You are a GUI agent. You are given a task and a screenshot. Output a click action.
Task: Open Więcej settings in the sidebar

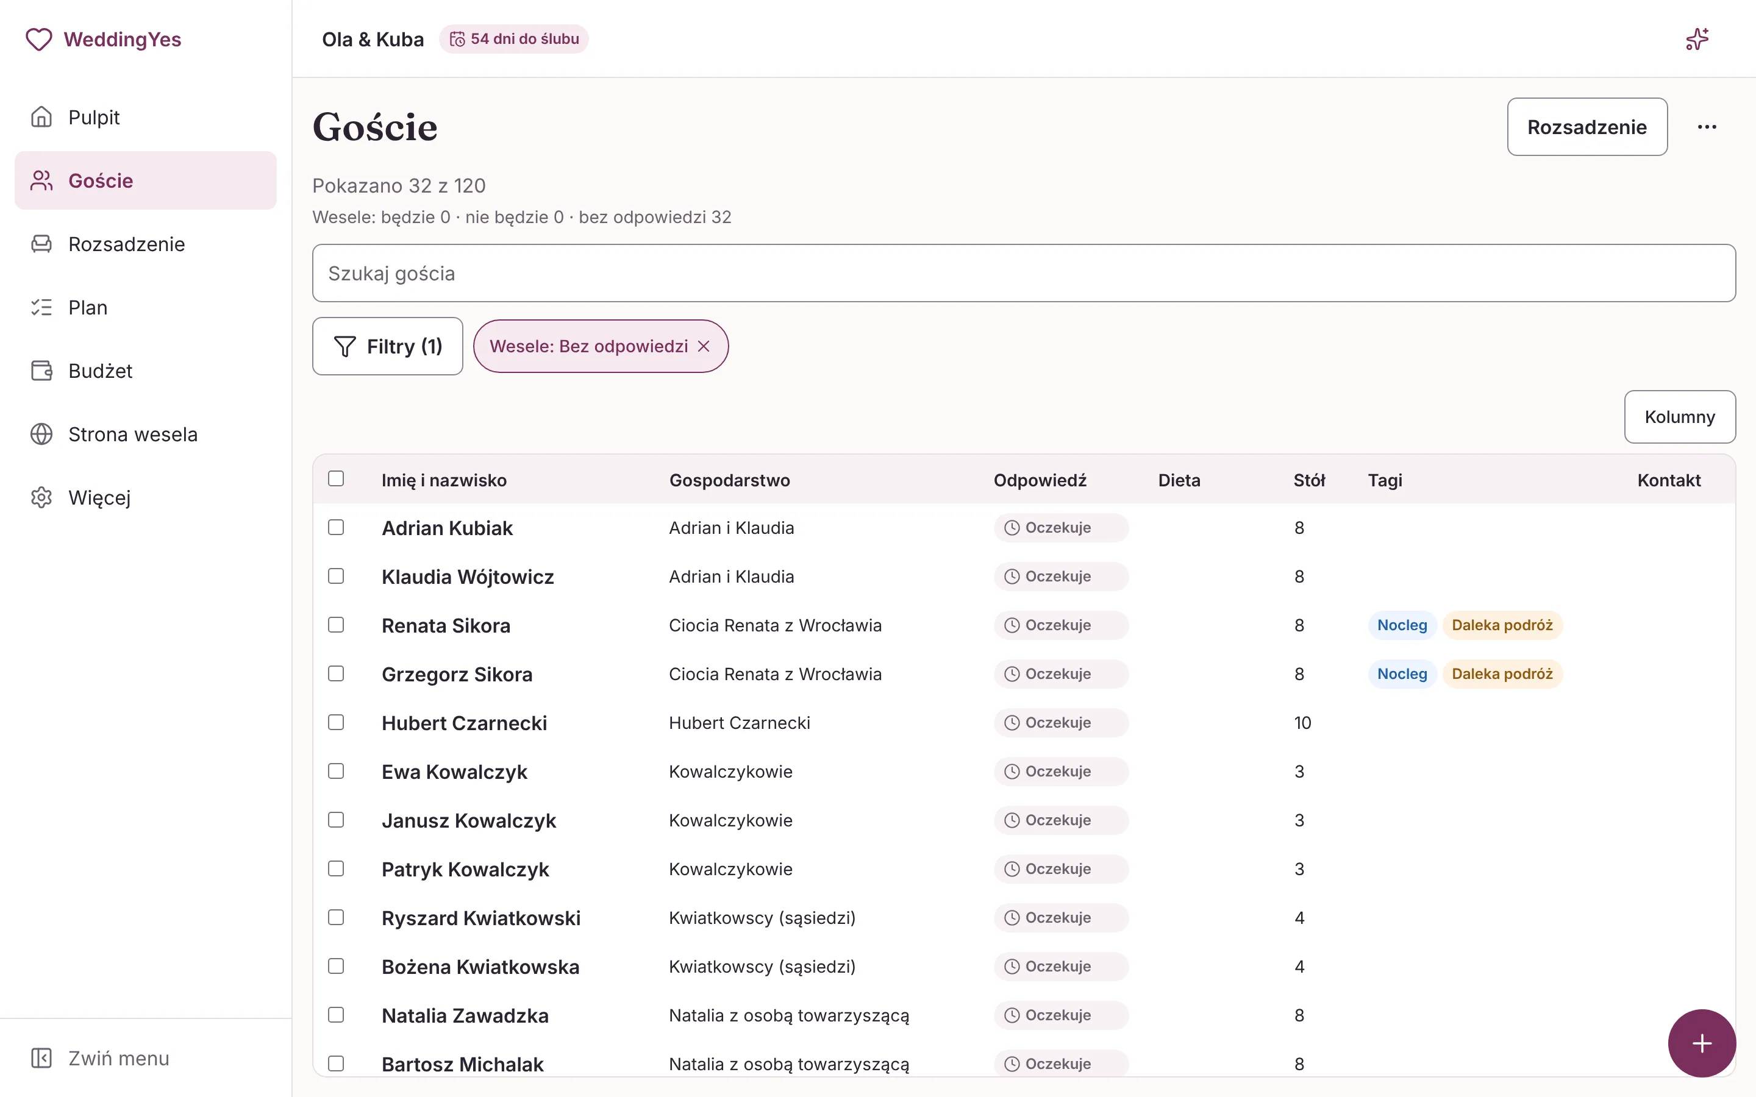coord(145,497)
